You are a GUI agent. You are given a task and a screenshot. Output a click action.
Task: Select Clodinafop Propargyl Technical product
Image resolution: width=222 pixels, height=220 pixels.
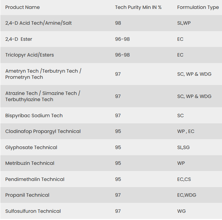coord(43,131)
